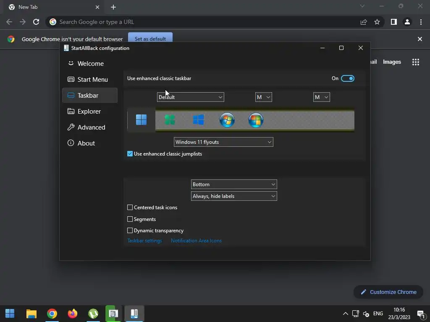This screenshot has height=322, width=430.
Task: Choose the Windows Vista orb start icon
Action: click(256, 120)
